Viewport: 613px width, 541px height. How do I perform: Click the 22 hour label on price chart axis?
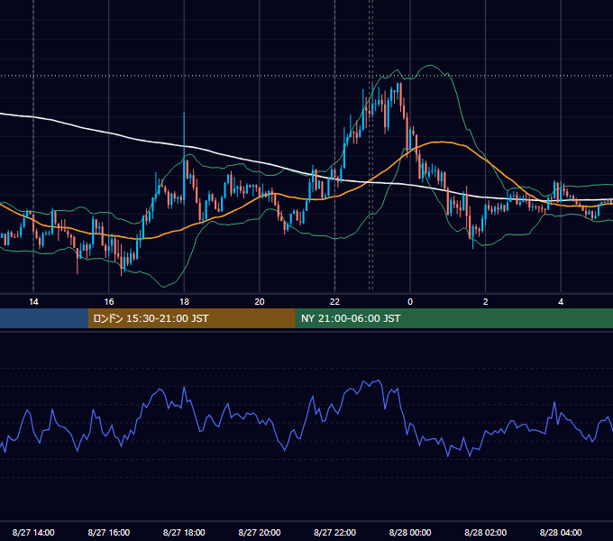tap(334, 302)
